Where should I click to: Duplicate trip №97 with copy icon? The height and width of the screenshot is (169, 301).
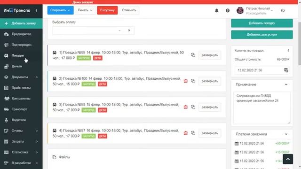(x=193, y=133)
